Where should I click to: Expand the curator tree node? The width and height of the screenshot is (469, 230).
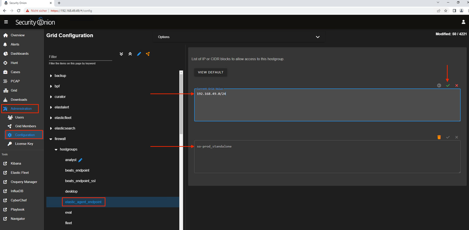point(51,97)
